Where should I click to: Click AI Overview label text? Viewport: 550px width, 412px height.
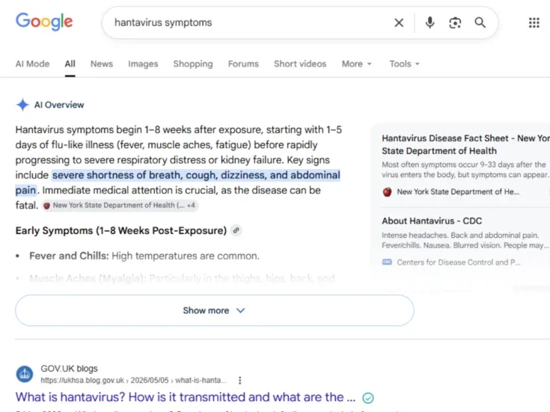[x=59, y=105]
